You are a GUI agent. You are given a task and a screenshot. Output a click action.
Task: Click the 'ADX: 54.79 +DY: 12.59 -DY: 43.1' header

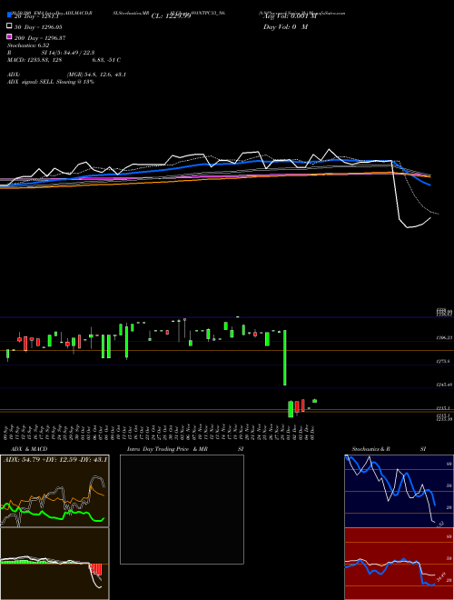pyautogui.click(x=55, y=459)
